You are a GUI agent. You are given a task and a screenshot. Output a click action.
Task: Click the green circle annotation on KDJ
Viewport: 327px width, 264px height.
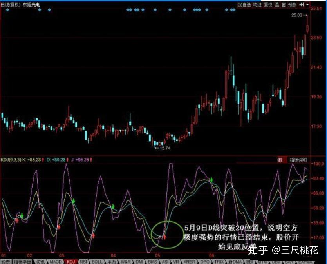(167, 235)
